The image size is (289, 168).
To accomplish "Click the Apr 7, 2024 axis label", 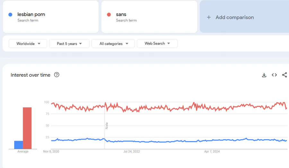I will coord(212,151).
